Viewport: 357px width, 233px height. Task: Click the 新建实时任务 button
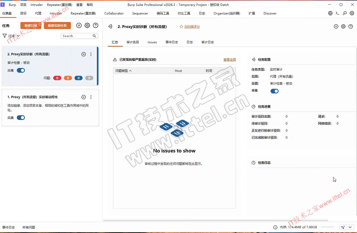[x=57, y=26]
